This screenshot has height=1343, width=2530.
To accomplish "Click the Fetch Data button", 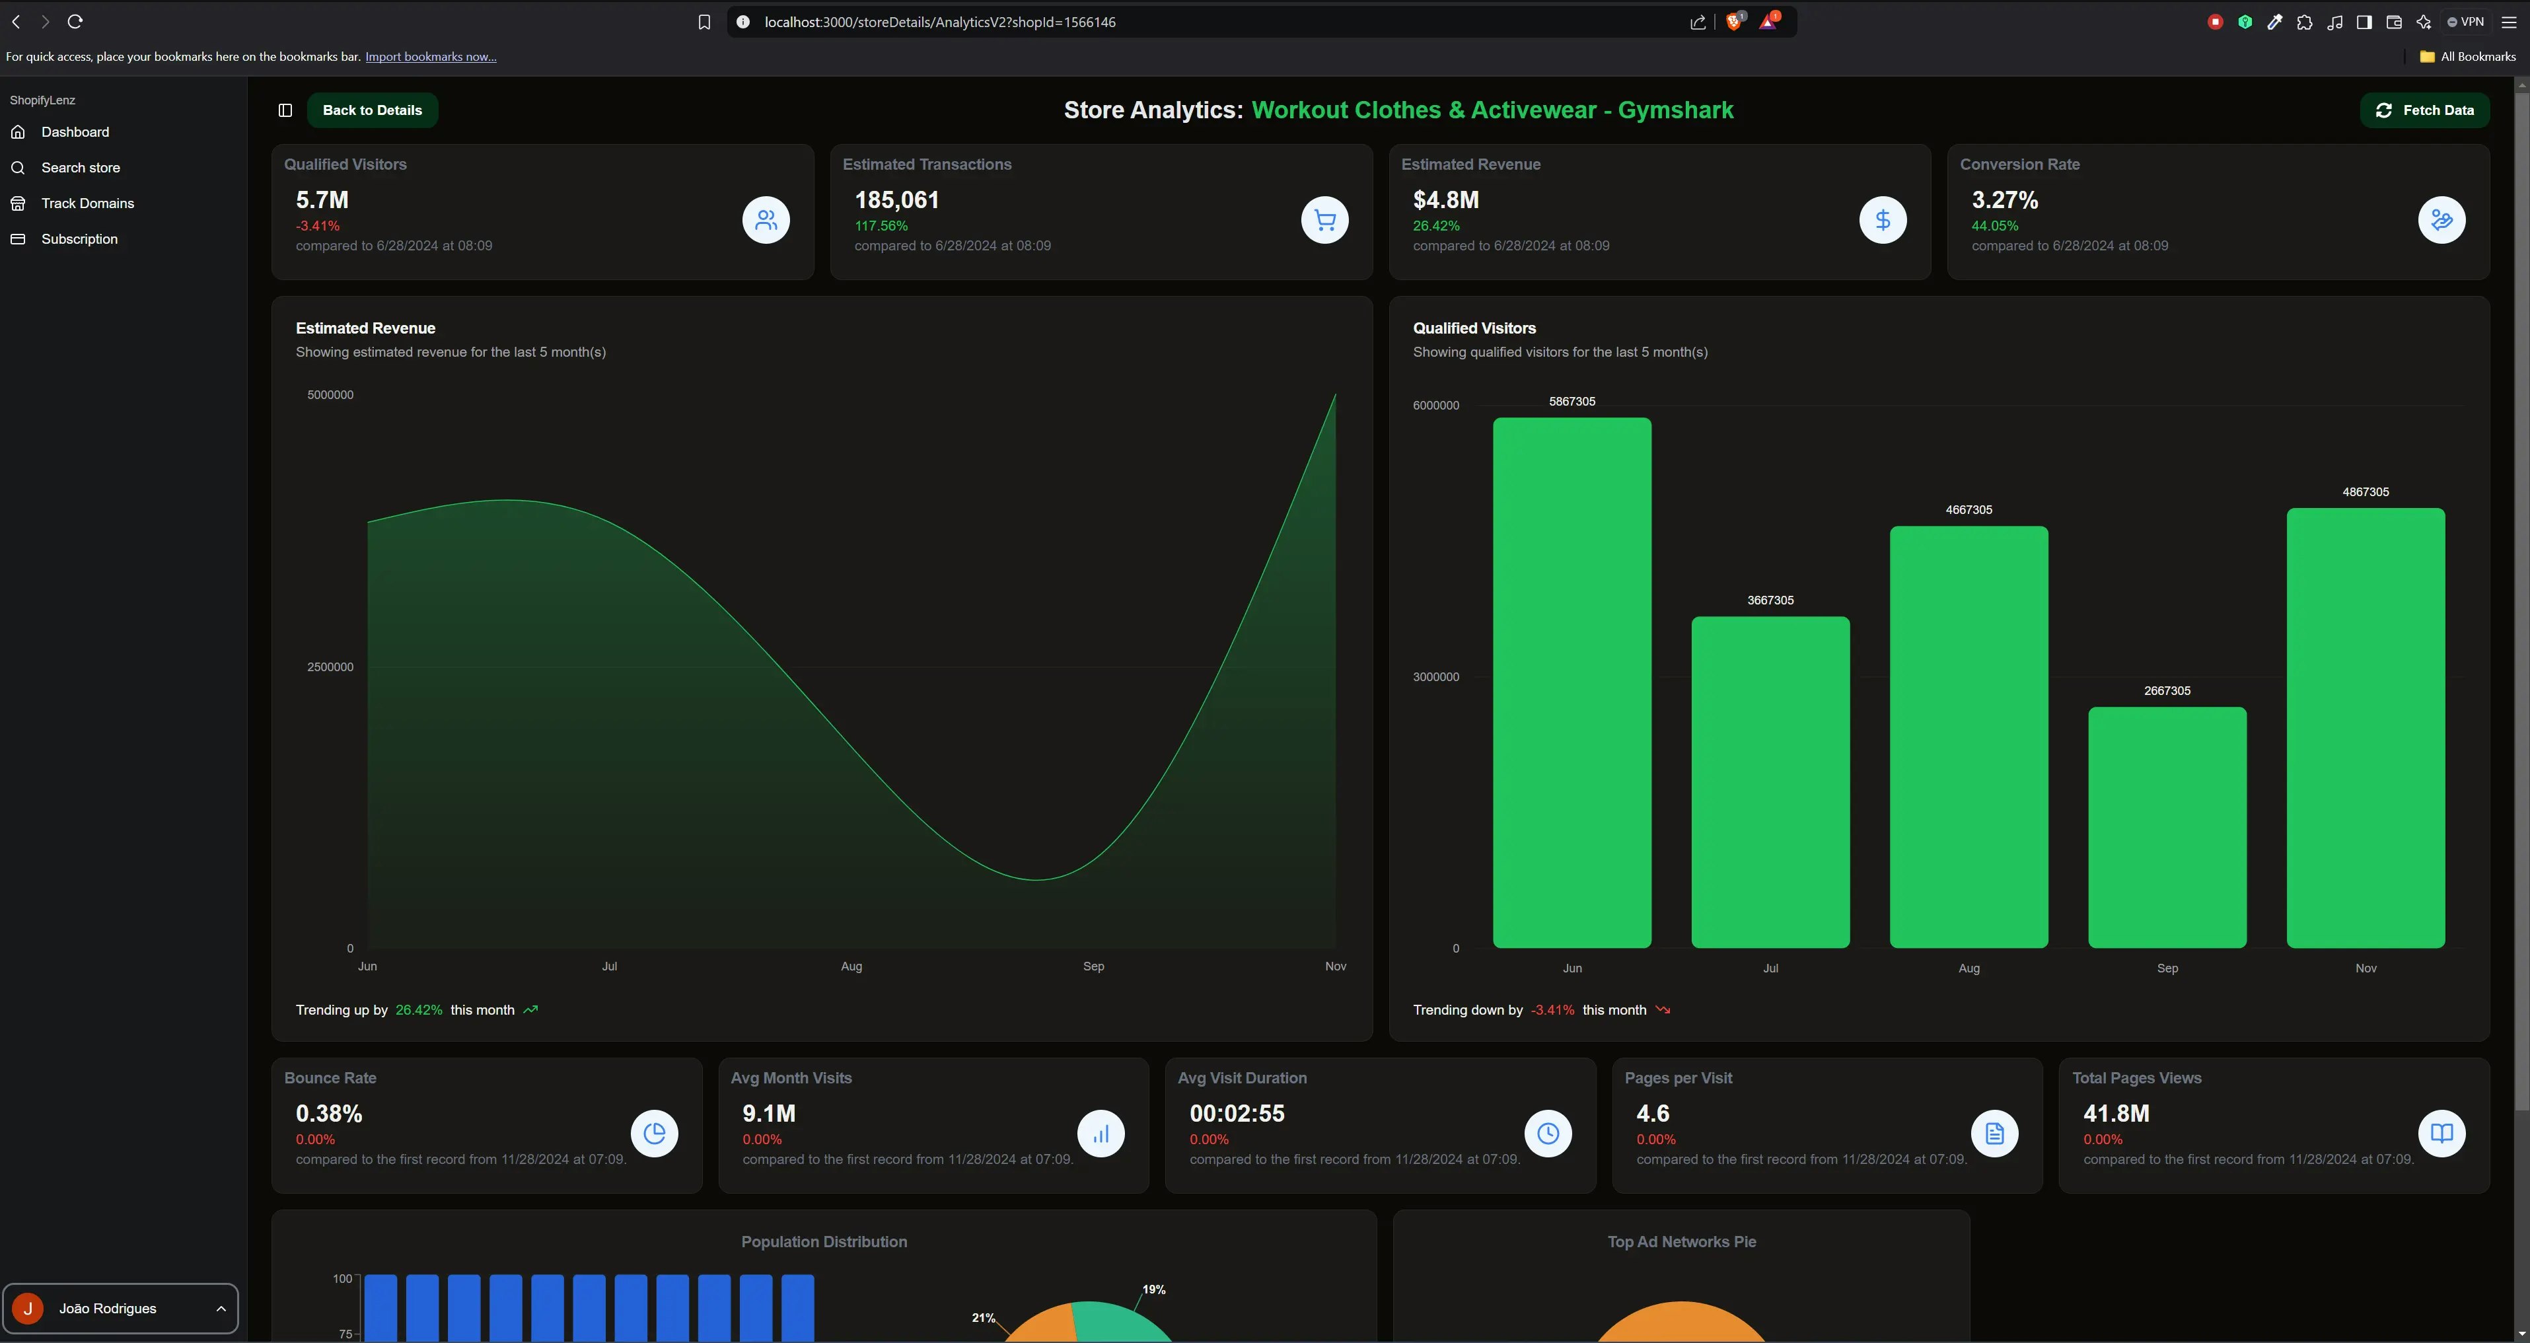I will pos(2424,110).
